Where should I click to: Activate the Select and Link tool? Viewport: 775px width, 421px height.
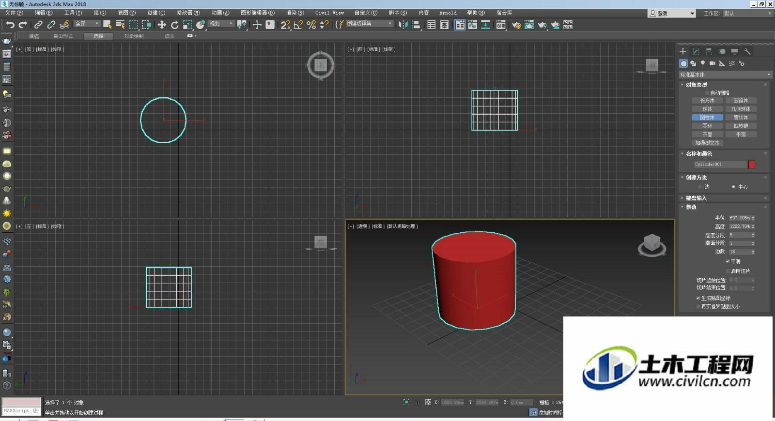point(38,25)
